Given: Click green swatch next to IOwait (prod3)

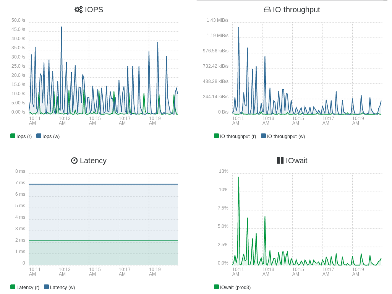Looking at the screenshot, I should tap(217, 287).
